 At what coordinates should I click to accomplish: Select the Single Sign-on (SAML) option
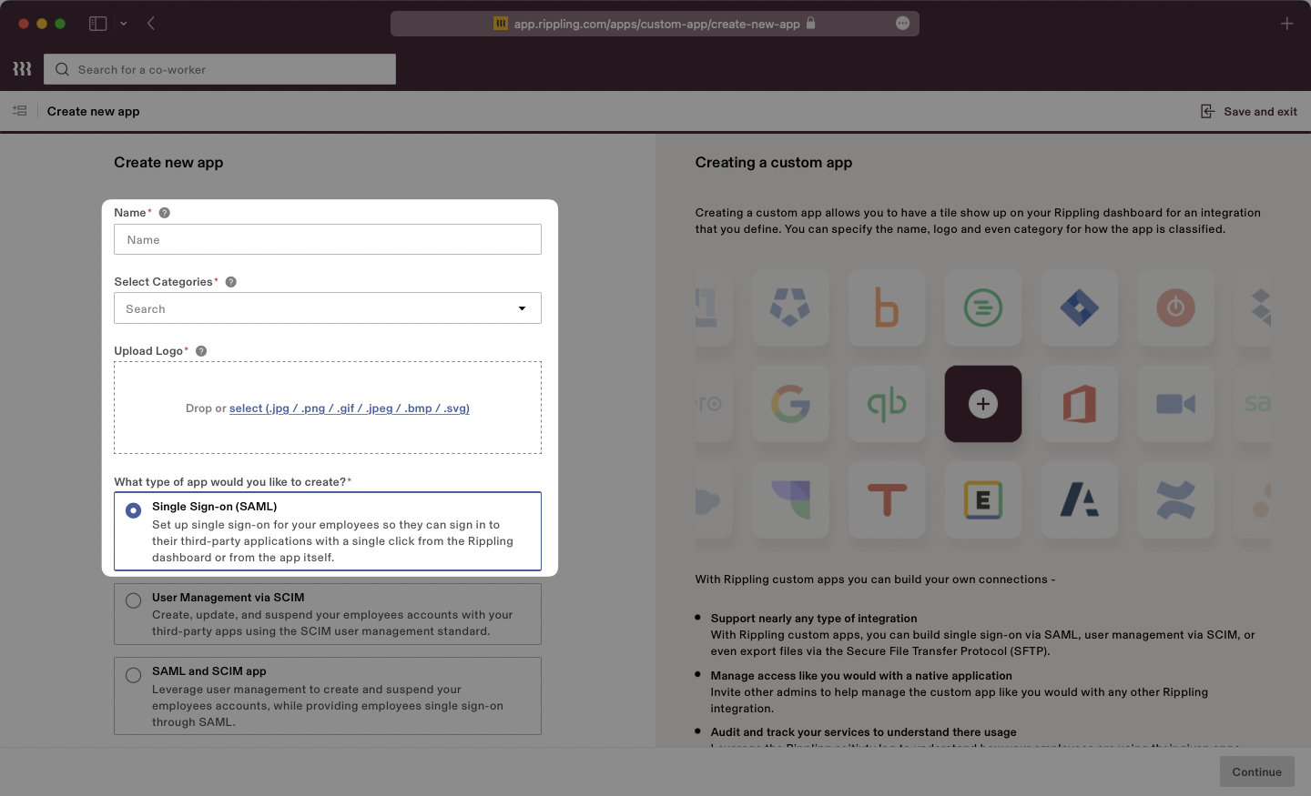click(134, 510)
